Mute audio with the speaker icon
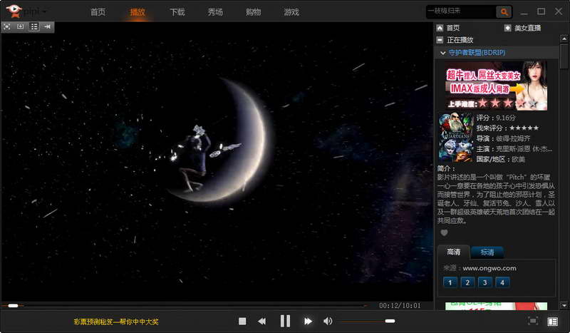This screenshot has height=333, width=570. (328, 321)
